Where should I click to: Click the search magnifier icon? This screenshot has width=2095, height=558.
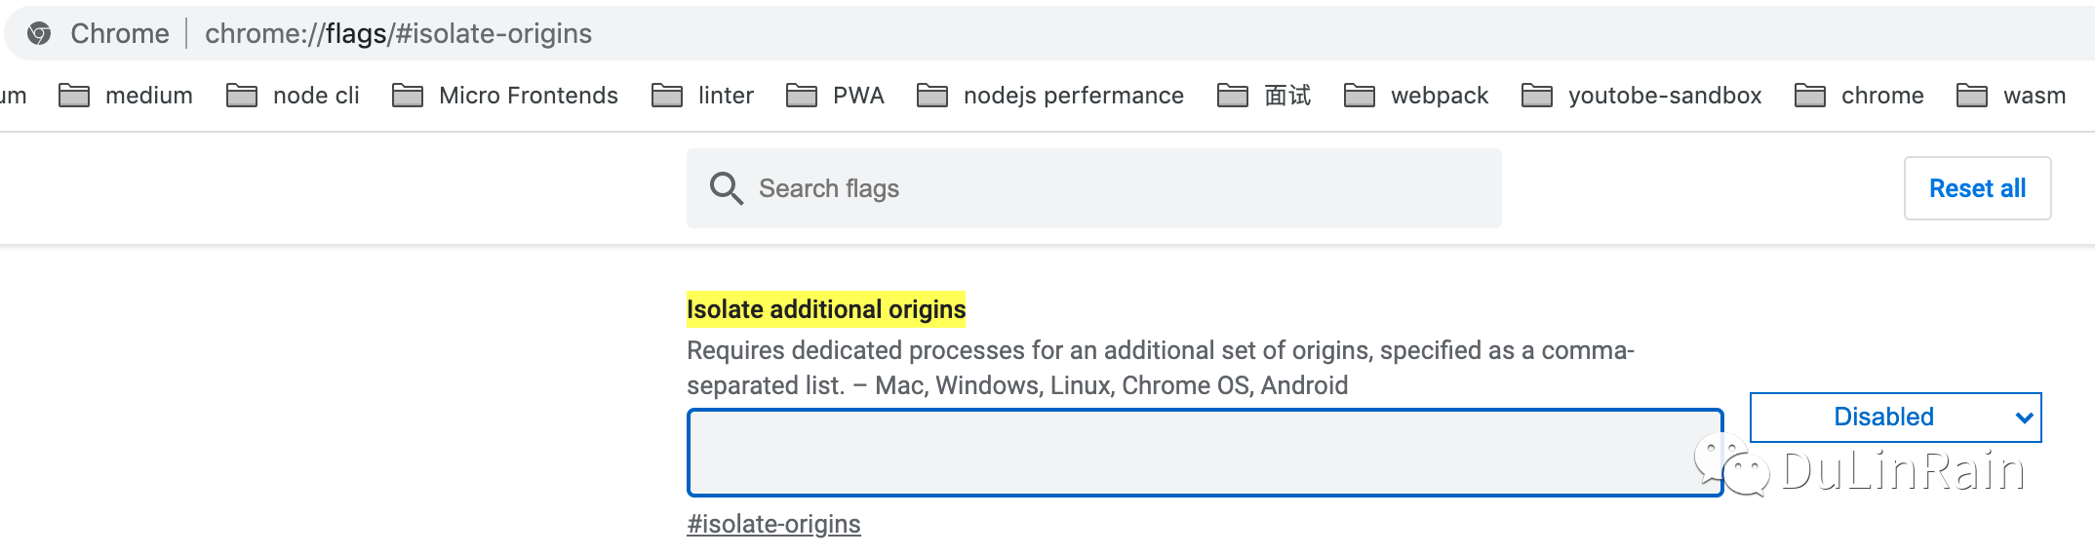point(726,188)
